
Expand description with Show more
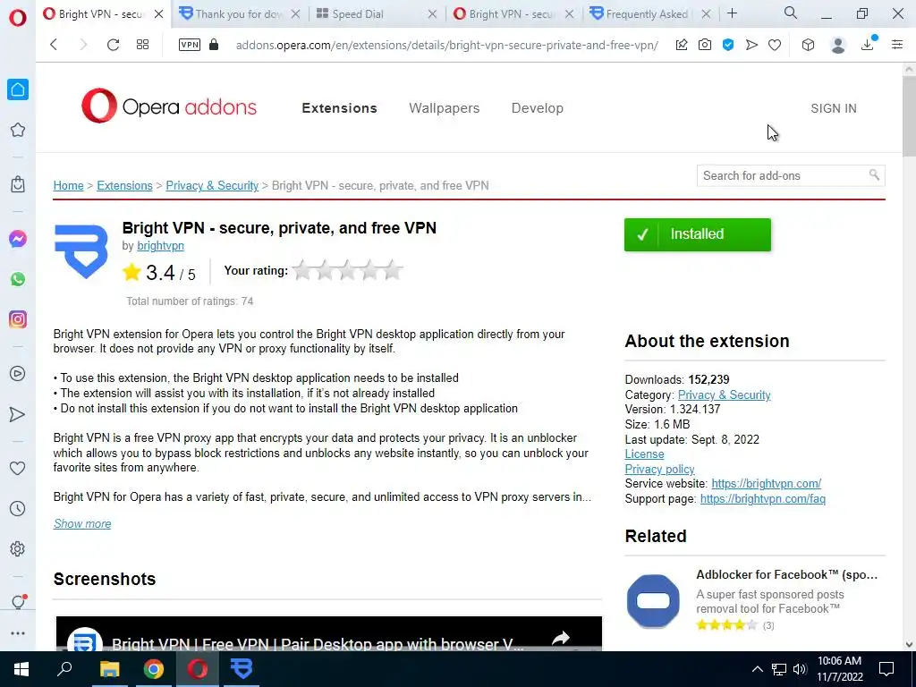[x=82, y=524]
